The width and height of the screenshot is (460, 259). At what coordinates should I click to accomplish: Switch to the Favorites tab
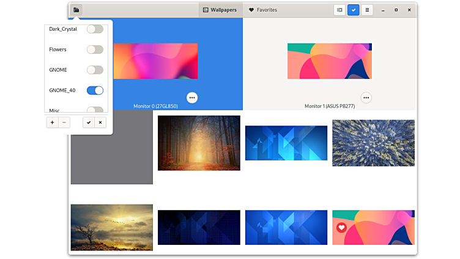click(262, 10)
